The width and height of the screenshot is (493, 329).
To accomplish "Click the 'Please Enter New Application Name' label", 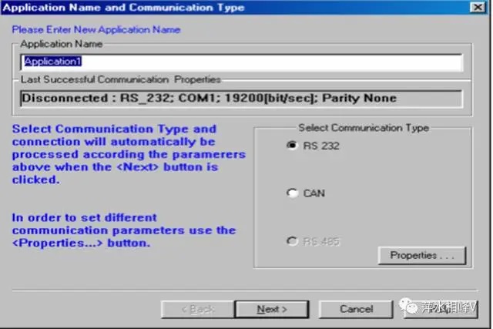I will coord(96,30).
